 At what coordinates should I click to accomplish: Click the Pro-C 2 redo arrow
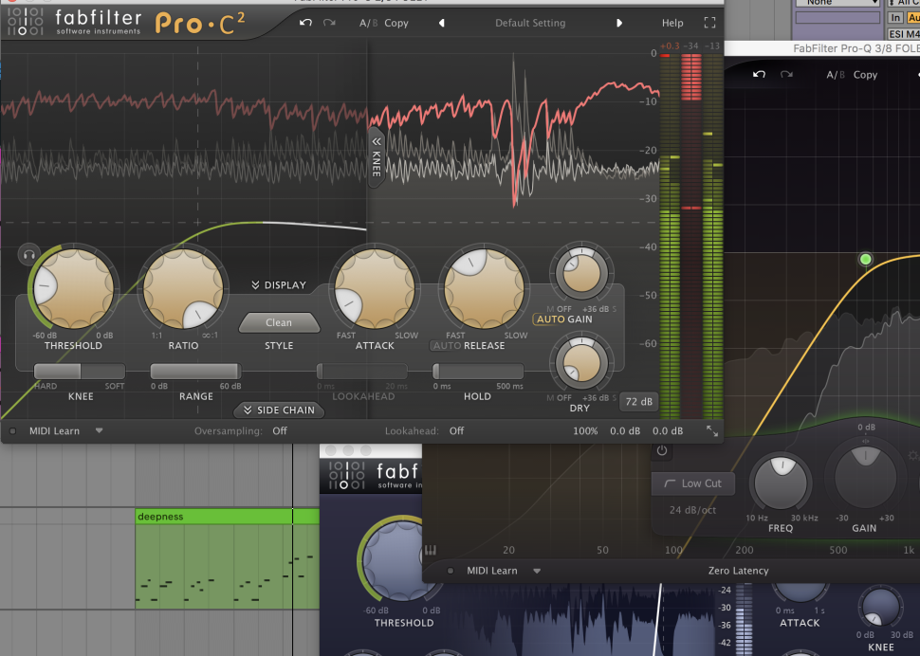(329, 23)
